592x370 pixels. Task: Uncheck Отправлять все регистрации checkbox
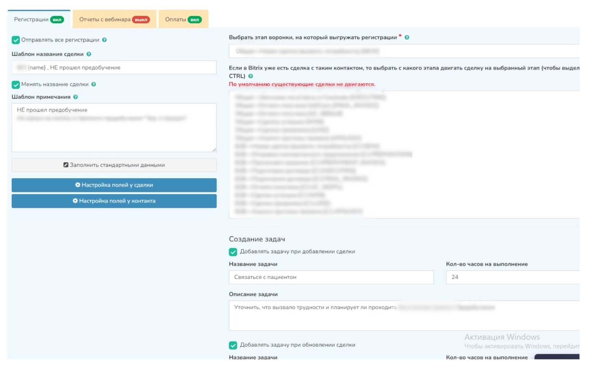pos(16,40)
